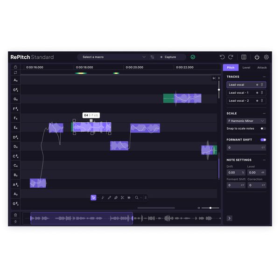Screen dimensions: 280x280
Task: Switch to the Attack tab
Action: (262, 68)
